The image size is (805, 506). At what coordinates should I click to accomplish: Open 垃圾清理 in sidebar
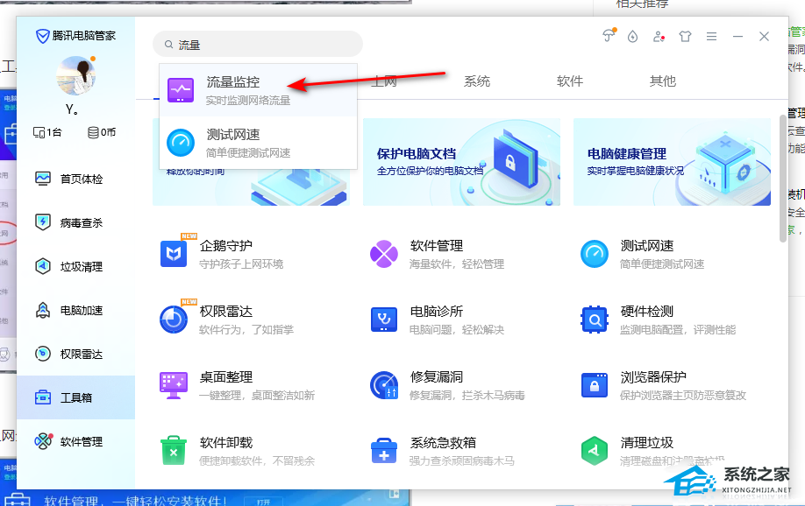76,267
